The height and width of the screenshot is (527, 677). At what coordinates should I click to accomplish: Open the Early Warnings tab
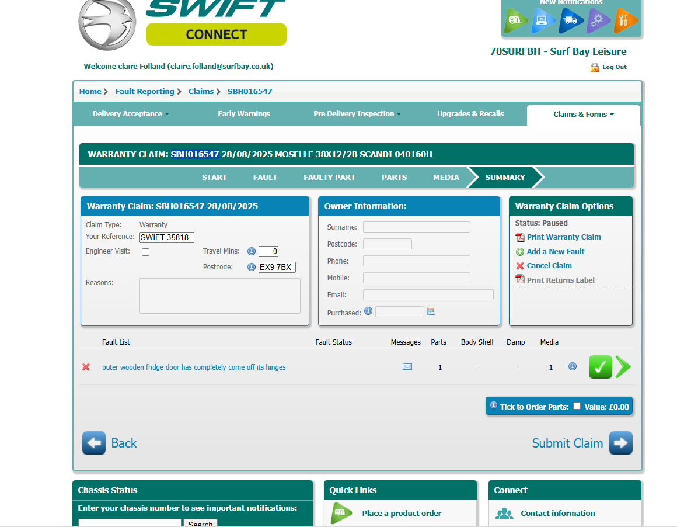click(244, 114)
